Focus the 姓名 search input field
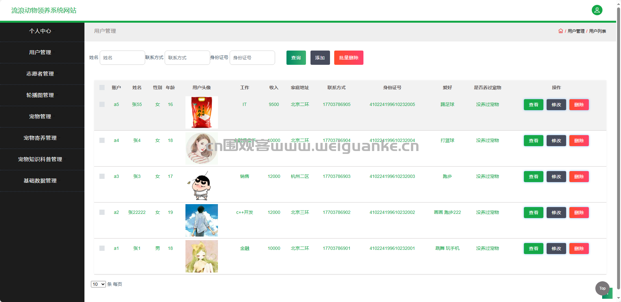 click(122, 58)
